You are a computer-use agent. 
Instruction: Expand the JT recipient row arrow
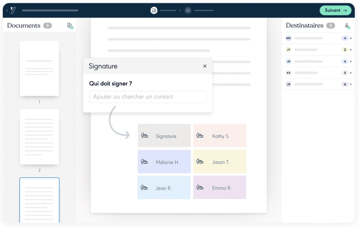tap(351, 50)
